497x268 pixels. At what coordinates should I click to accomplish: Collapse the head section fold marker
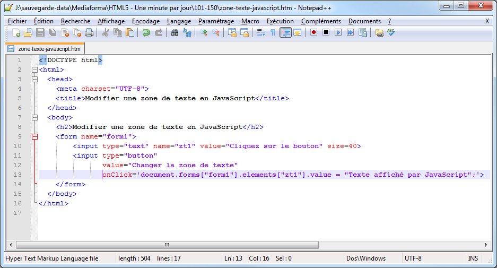point(35,79)
